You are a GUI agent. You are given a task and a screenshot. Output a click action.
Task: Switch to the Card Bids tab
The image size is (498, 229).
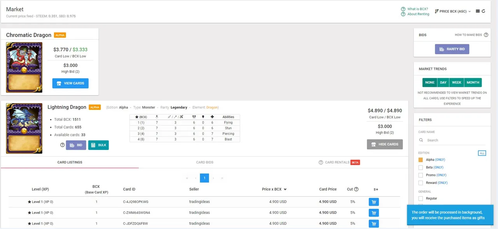[205, 162]
